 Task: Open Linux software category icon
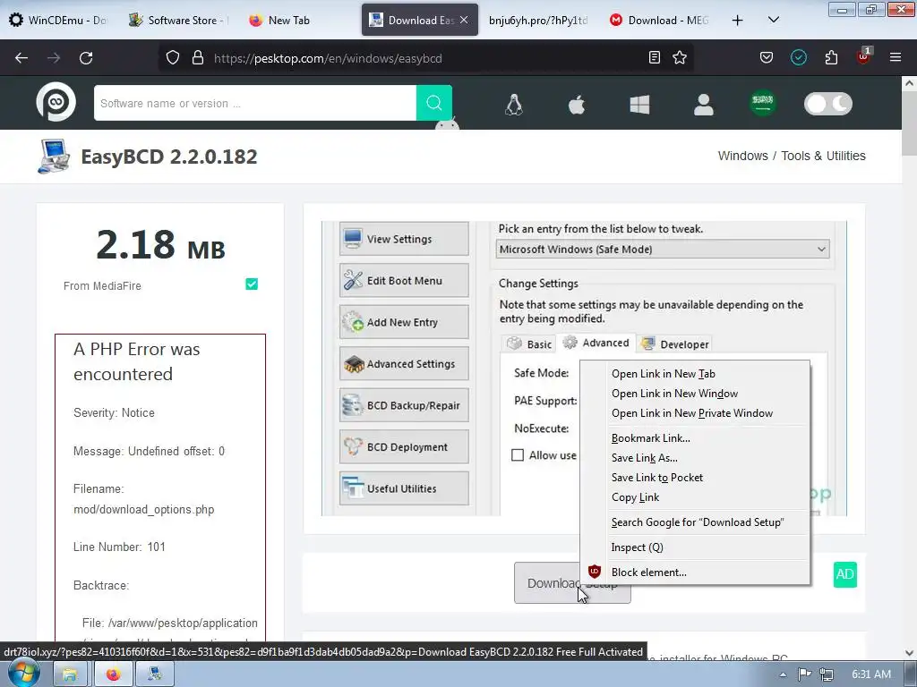point(513,105)
